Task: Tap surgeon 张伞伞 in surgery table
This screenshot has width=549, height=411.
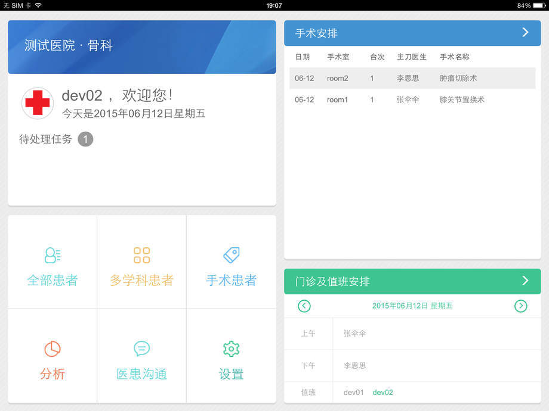Action: click(x=408, y=99)
